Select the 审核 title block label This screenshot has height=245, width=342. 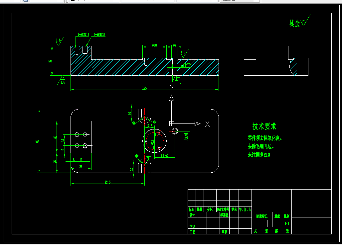[192, 226]
